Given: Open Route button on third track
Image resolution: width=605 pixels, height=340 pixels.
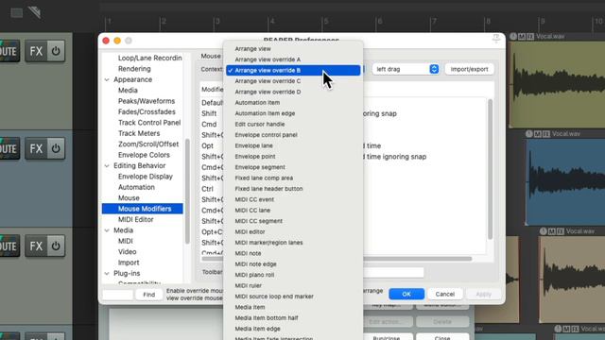Looking at the screenshot, I should point(9,246).
